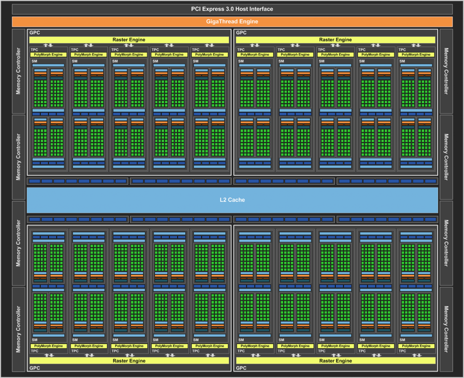The width and height of the screenshot is (464, 378).
Task: Open the PCI Express 3.0 Host Interface
Action: (x=232, y=9)
